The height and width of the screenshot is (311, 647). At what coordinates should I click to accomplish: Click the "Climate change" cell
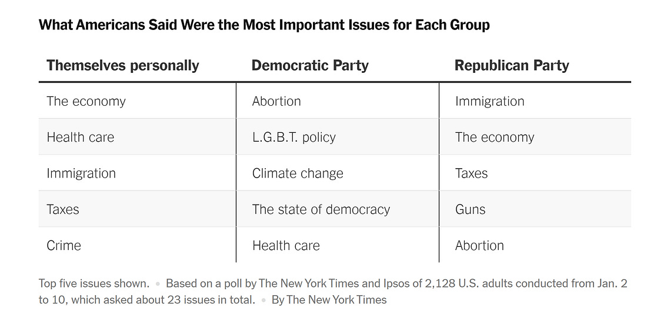[298, 173]
